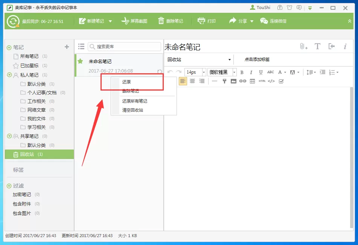
Task: Open the feedback speech bubble icon
Action: (299, 8)
